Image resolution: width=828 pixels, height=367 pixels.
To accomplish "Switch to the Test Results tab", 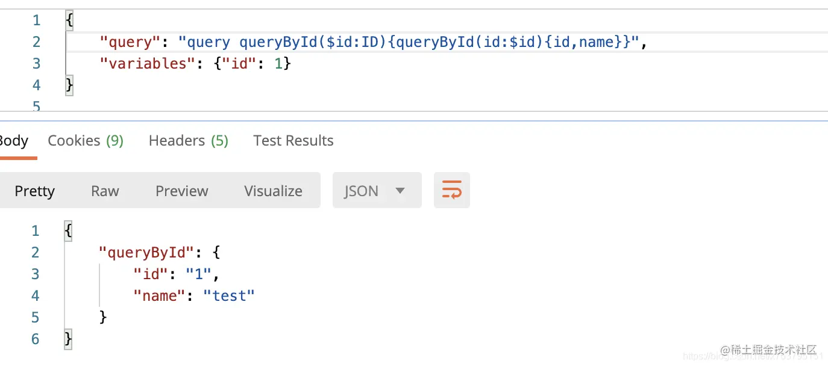I will pyautogui.click(x=293, y=141).
